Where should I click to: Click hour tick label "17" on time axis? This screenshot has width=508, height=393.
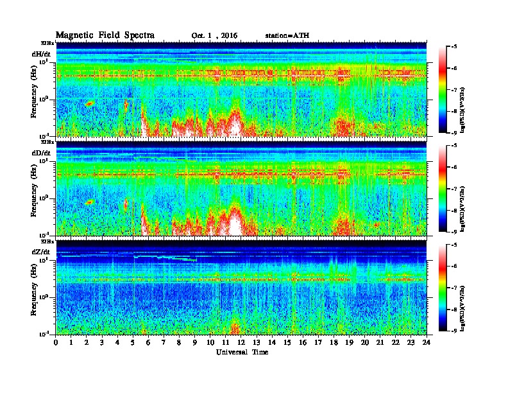tap(318, 343)
